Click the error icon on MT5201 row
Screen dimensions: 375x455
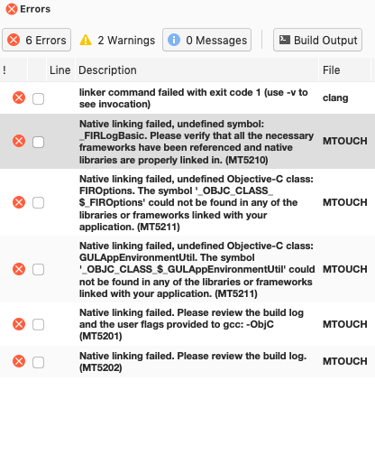[x=19, y=324]
